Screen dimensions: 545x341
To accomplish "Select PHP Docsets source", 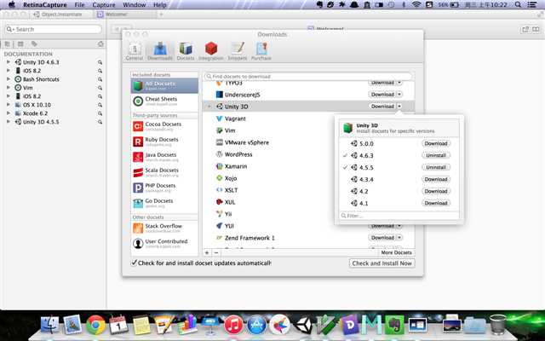I will pos(164,188).
